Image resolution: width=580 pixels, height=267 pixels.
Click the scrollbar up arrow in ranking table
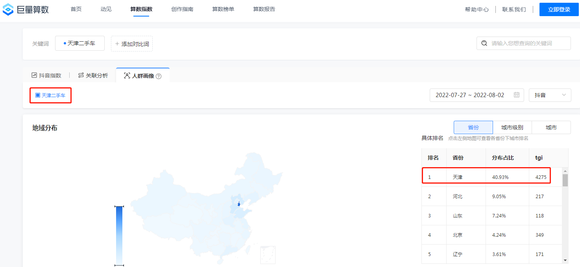(565, 171)
